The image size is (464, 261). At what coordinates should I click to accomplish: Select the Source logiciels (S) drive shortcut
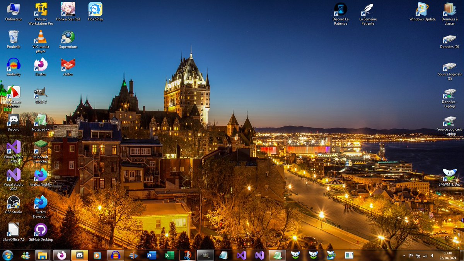click(450, 71)
